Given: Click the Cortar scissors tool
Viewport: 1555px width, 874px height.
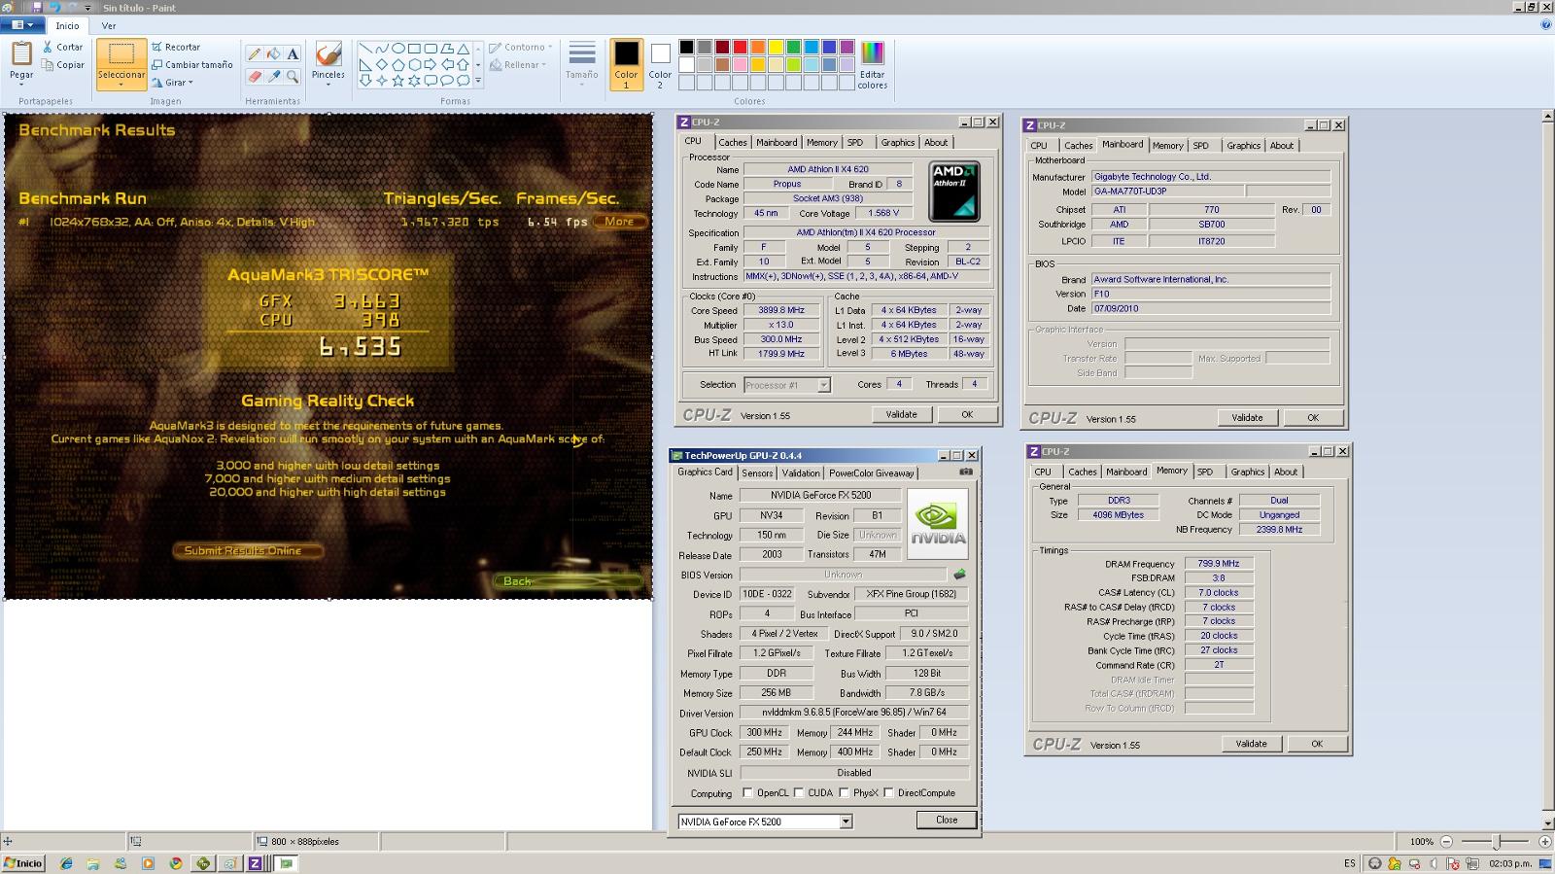Looking at the screenshot, I should [x=63, y=47].
